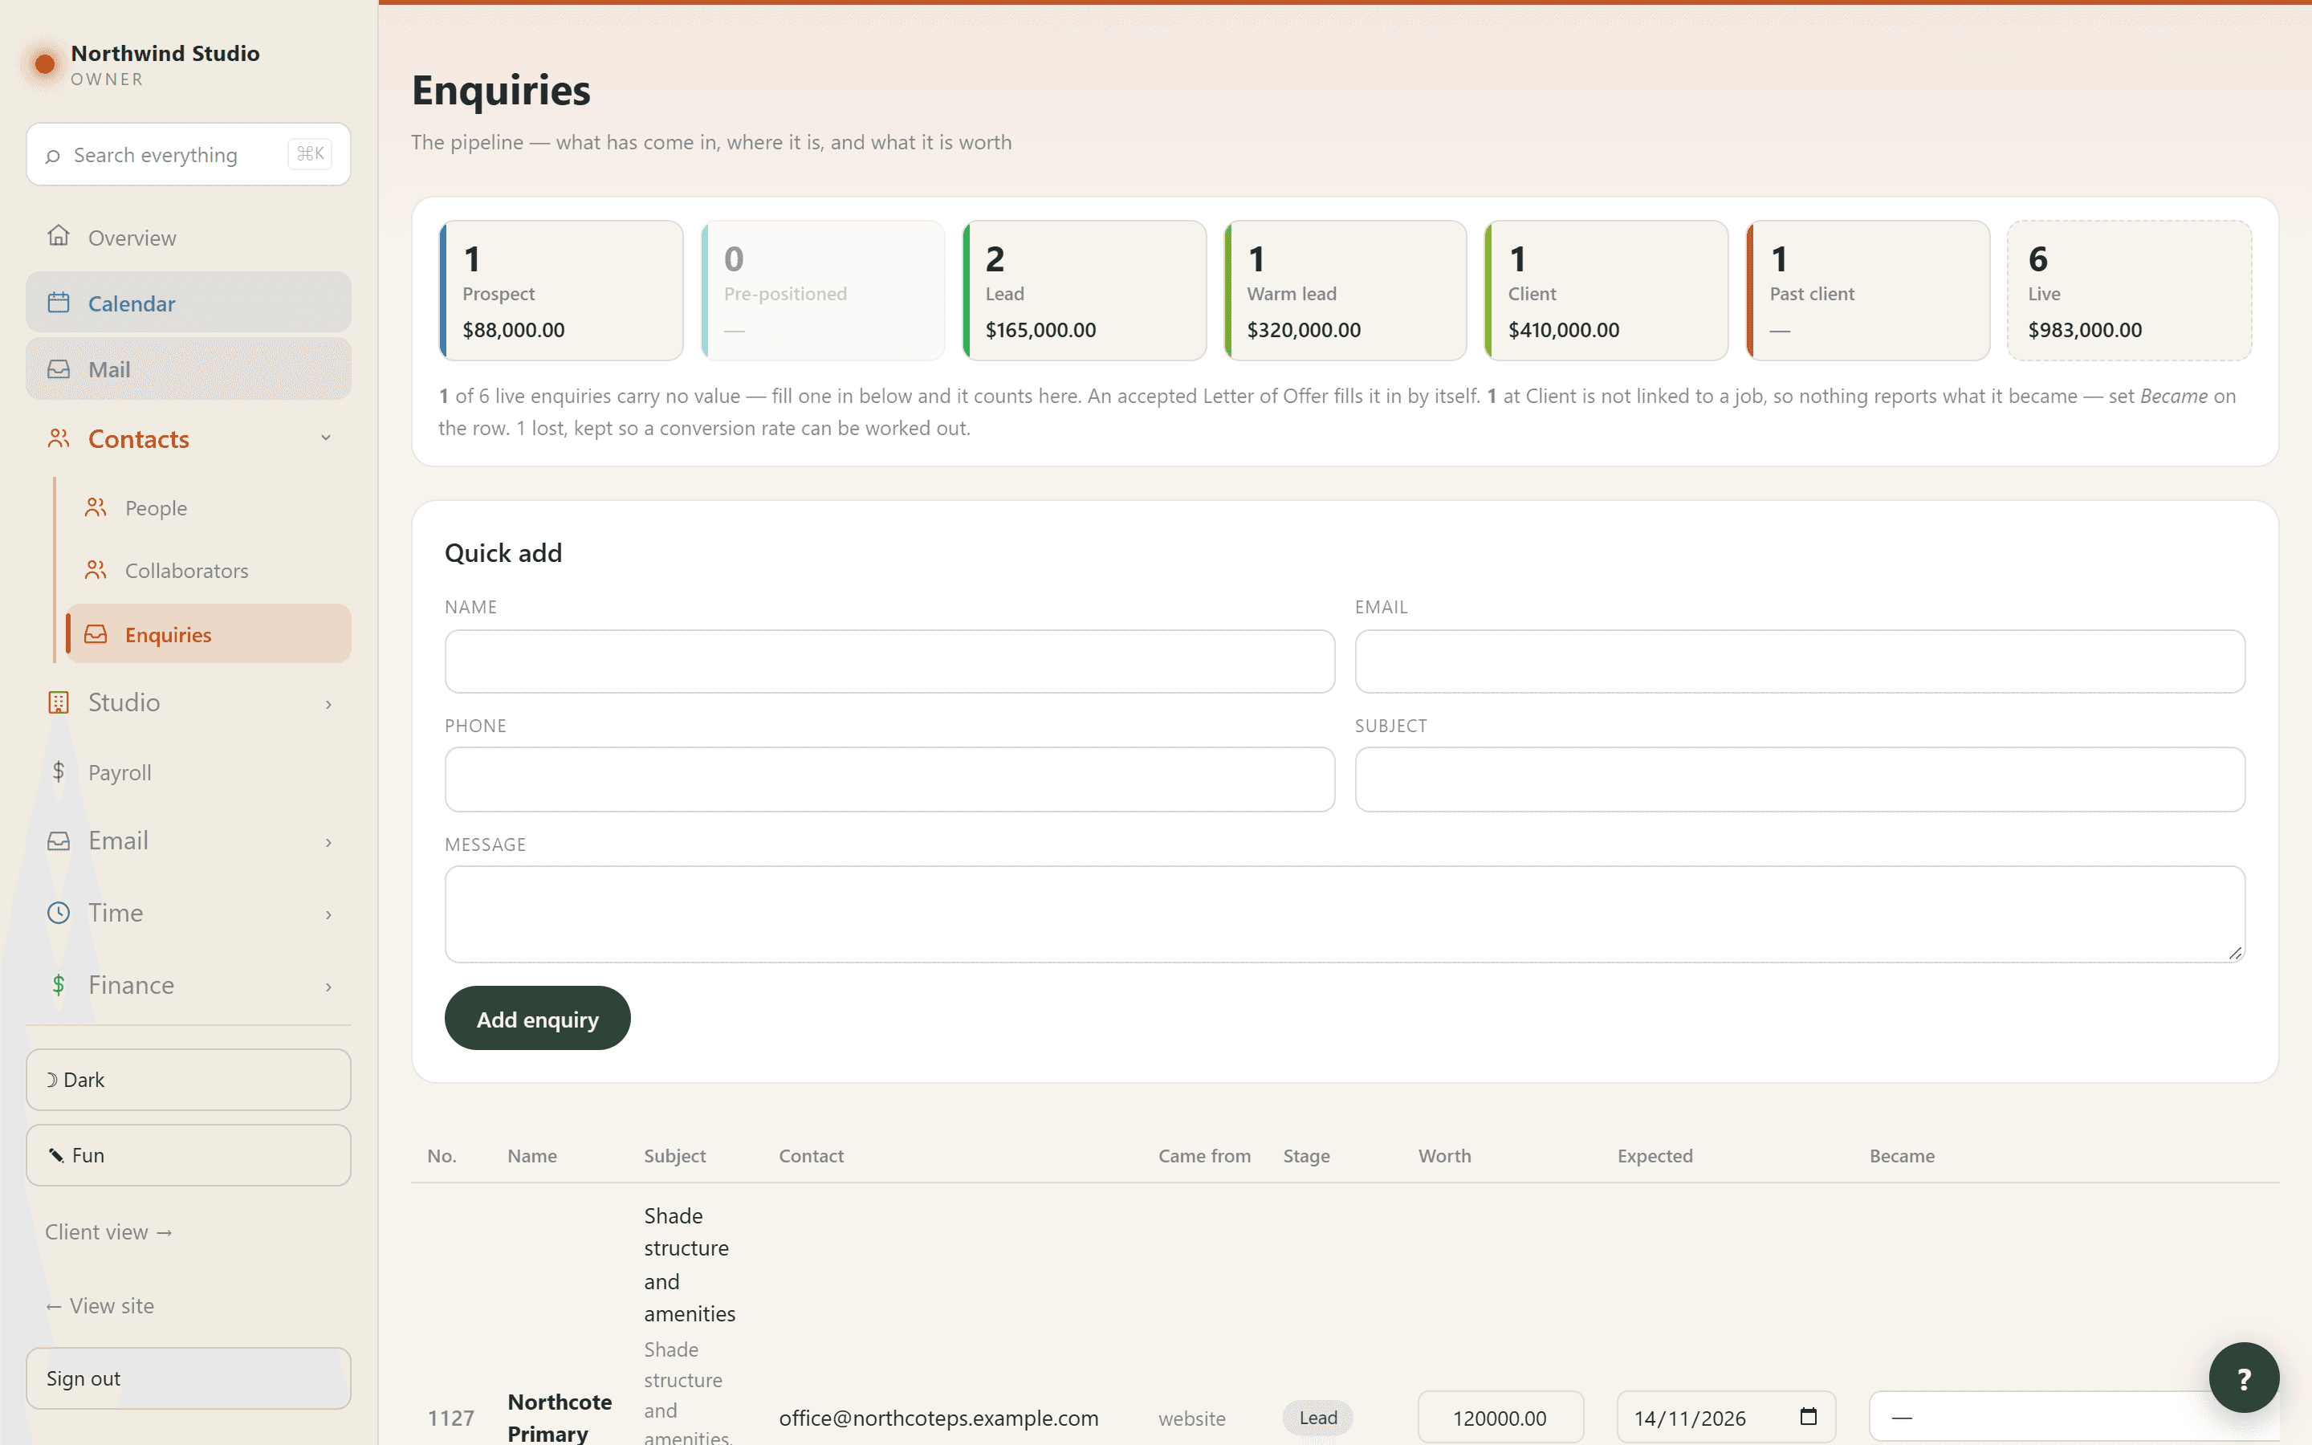Edit the Worth value 120000.00
This screenshot has width=2312, height=1445.
click(1501, 1417)
